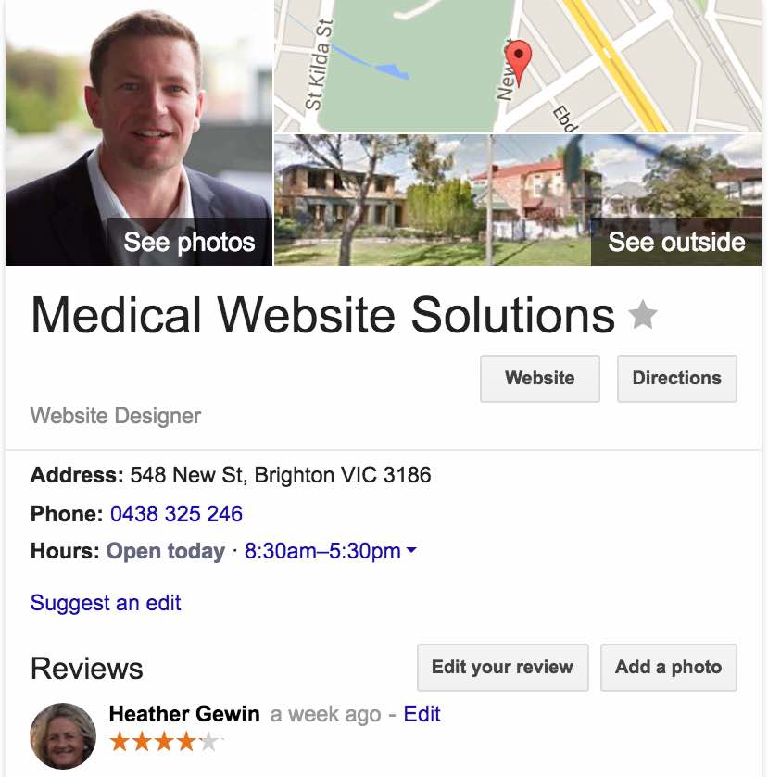Get Directions to the business
Screen dimensions: 768x777
(x=677, y=378)
